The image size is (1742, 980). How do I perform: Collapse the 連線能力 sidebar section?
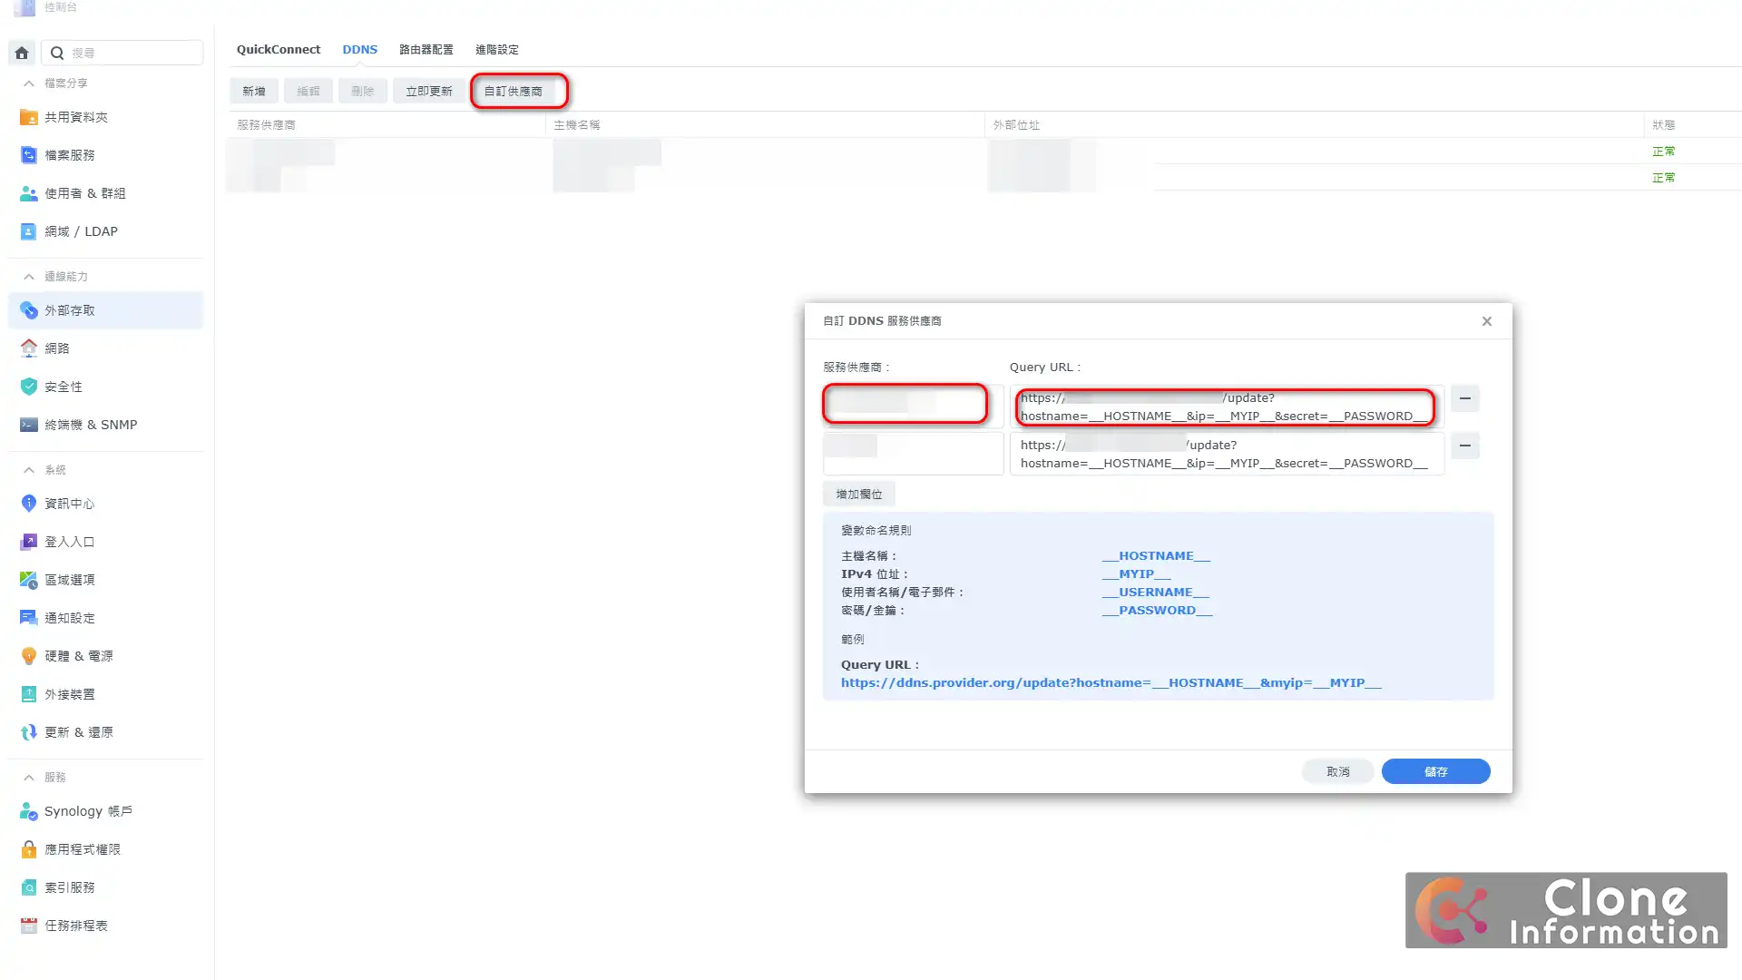click(29, 276)
